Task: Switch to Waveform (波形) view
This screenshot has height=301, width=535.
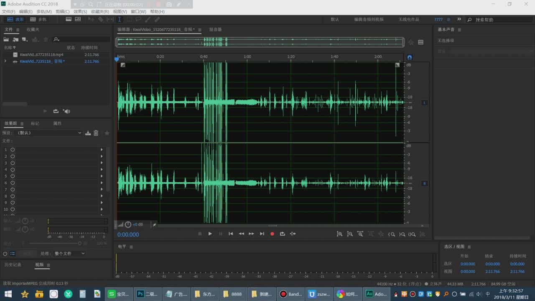Action: [15, 19]
